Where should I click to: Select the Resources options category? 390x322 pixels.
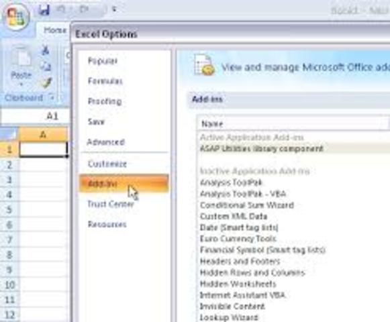pyautogui.click(x=107, y=224)
